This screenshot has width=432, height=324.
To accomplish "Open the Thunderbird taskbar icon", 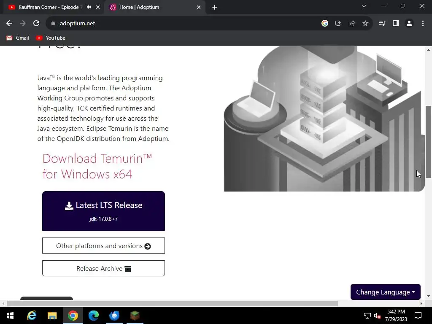I will pyautogui.click(x=114, y=316).
